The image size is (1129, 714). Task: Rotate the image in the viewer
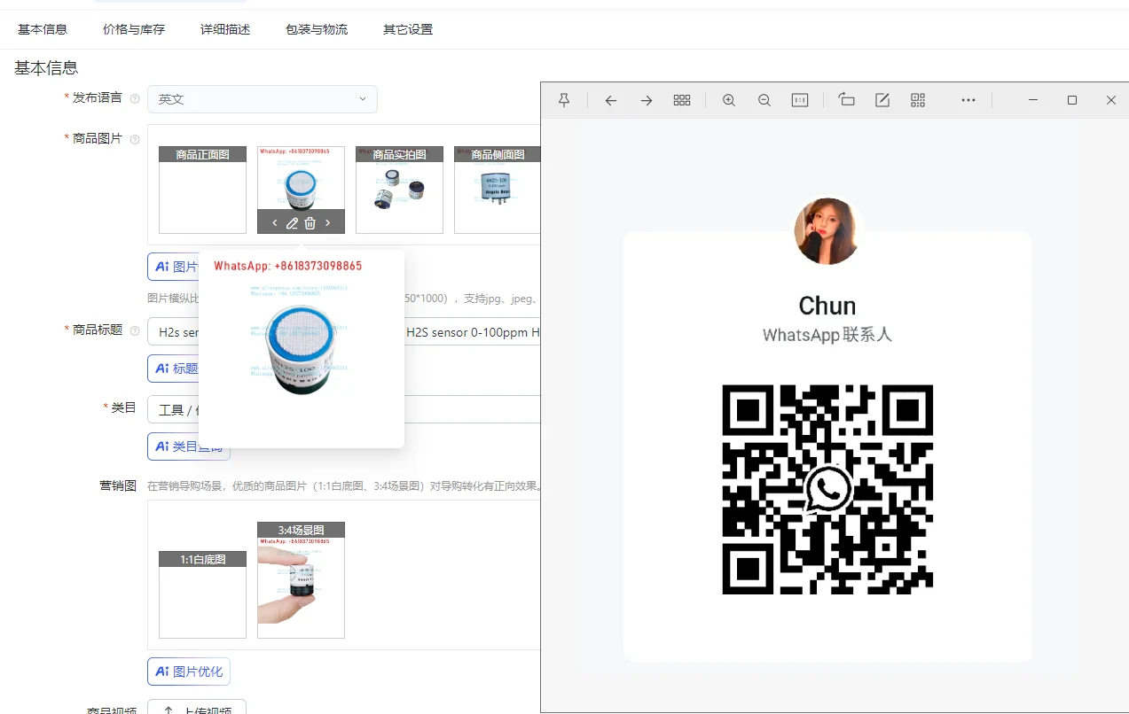coord(847,100)
